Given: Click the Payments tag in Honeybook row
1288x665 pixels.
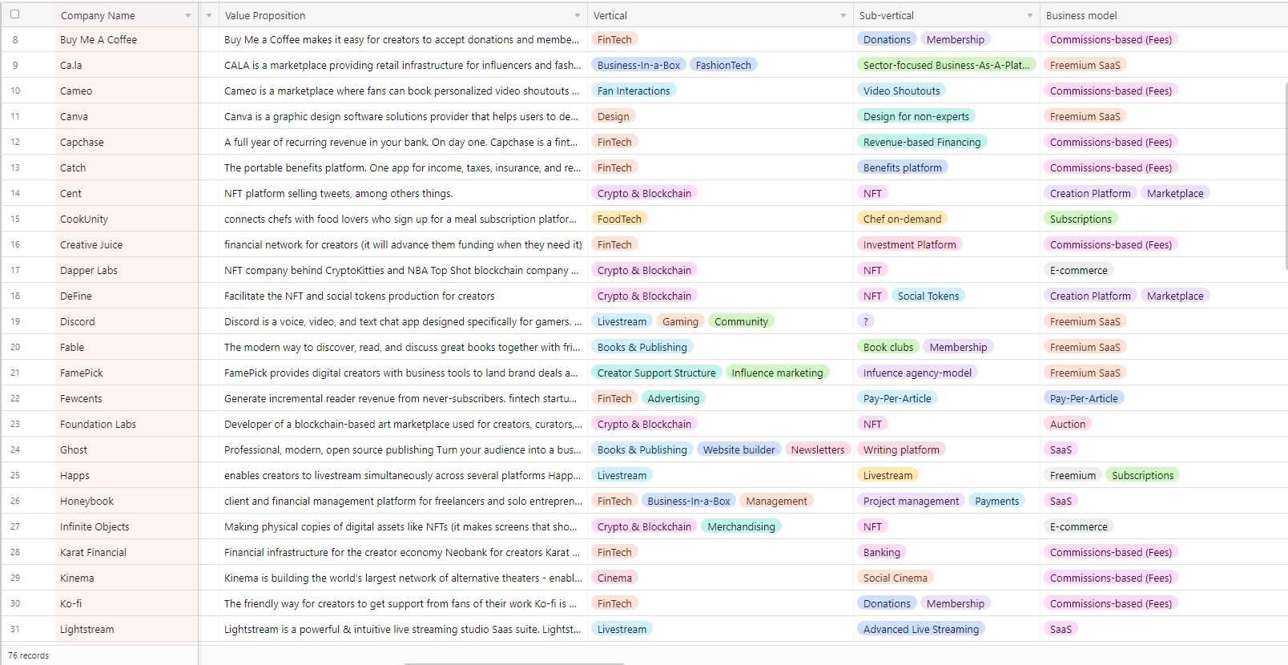Looking at the screenshot, I should tap(997, 501).
